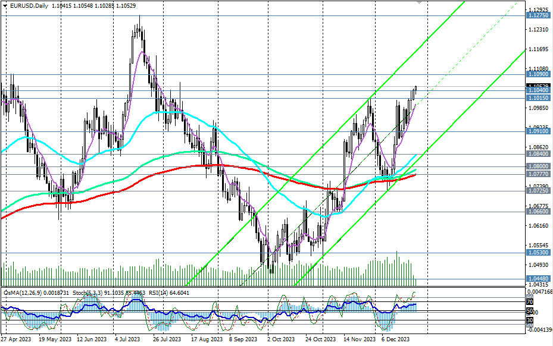553x346 pixels.
Task: Click the 1.07250 support level tag
Action: [x=538, y=190]
